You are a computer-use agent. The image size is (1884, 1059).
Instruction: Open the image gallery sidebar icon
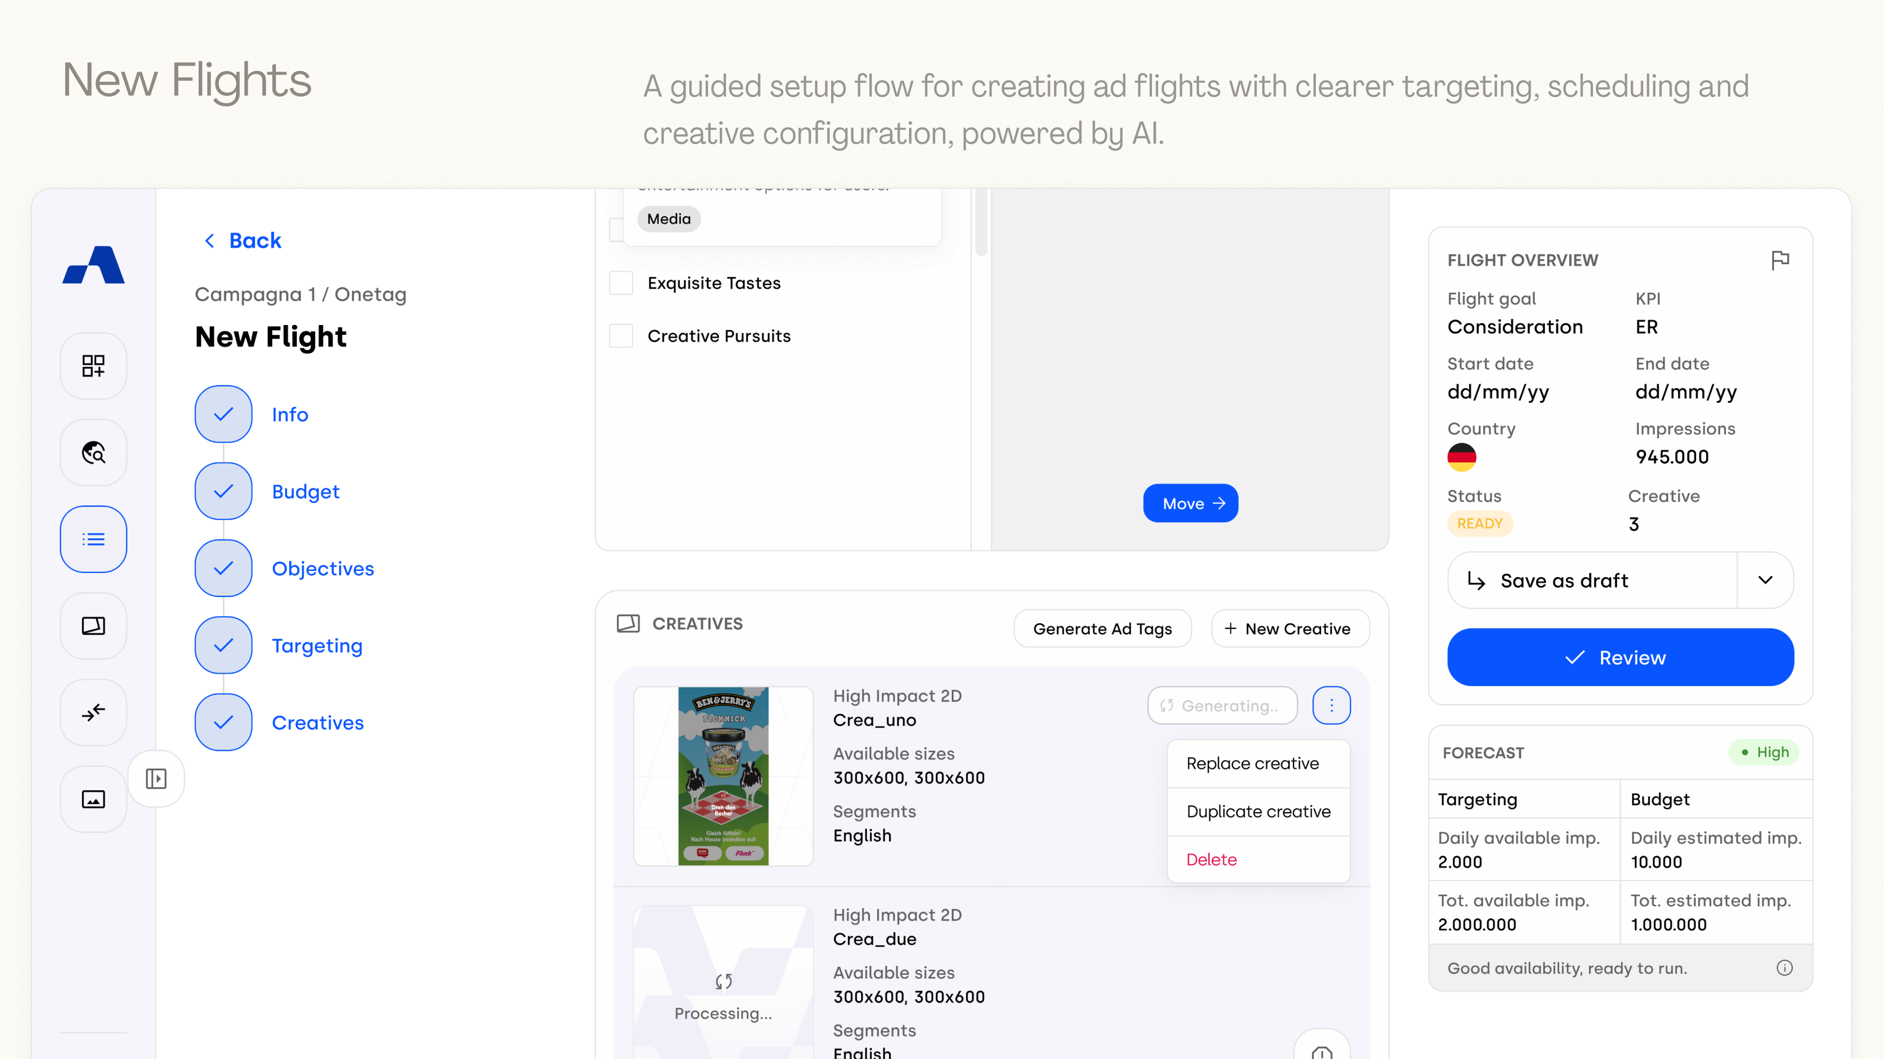click(94, 800)
